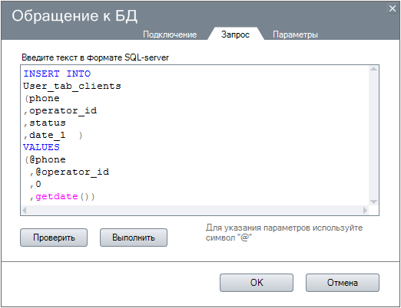Open the Параметры tab

coord(295,34)
